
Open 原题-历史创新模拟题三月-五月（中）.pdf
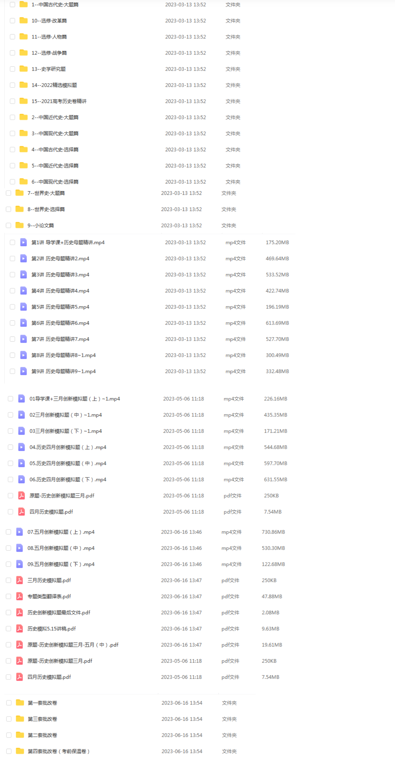[73, 645]
